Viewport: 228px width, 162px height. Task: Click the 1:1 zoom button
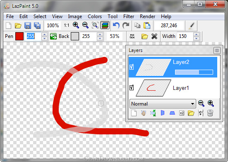67,26
